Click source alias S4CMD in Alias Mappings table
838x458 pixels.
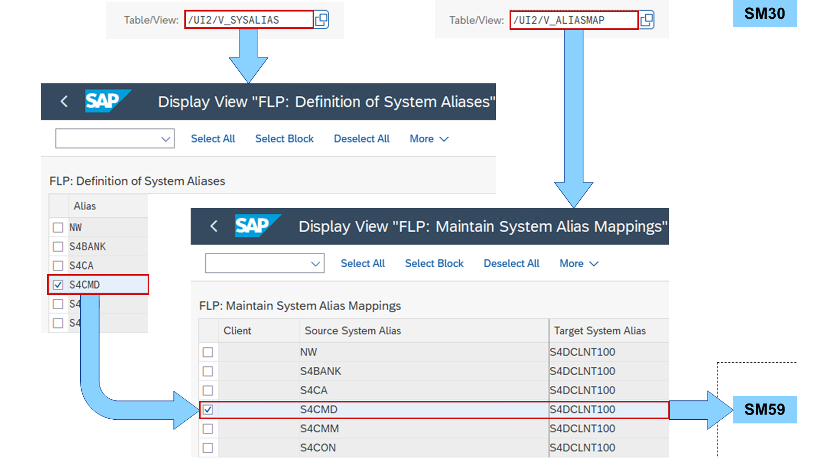319,409
